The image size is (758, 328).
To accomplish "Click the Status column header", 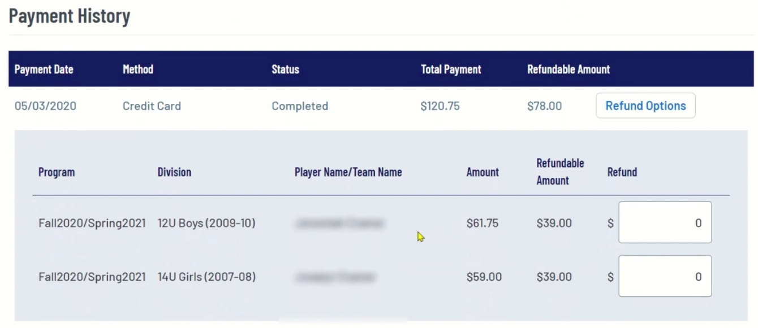I will pos(285,69).
